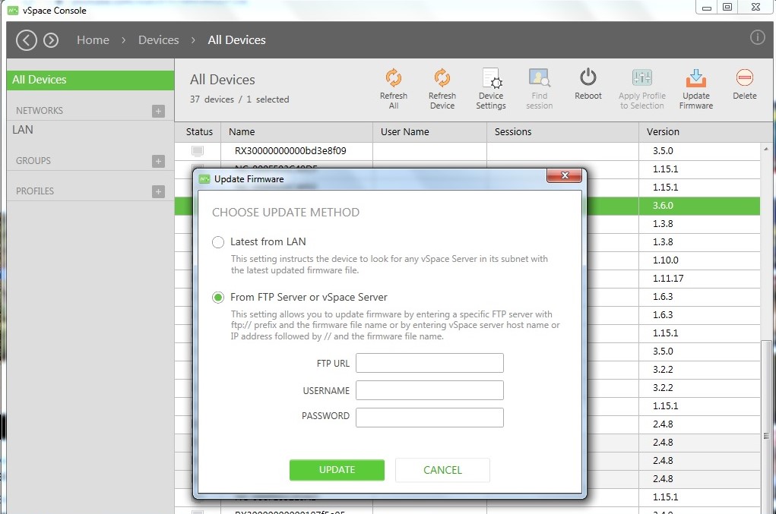Minimize the vSpace Console window
Image resolution: width=776 pixels, height=514 pixels.
(707, 8)
